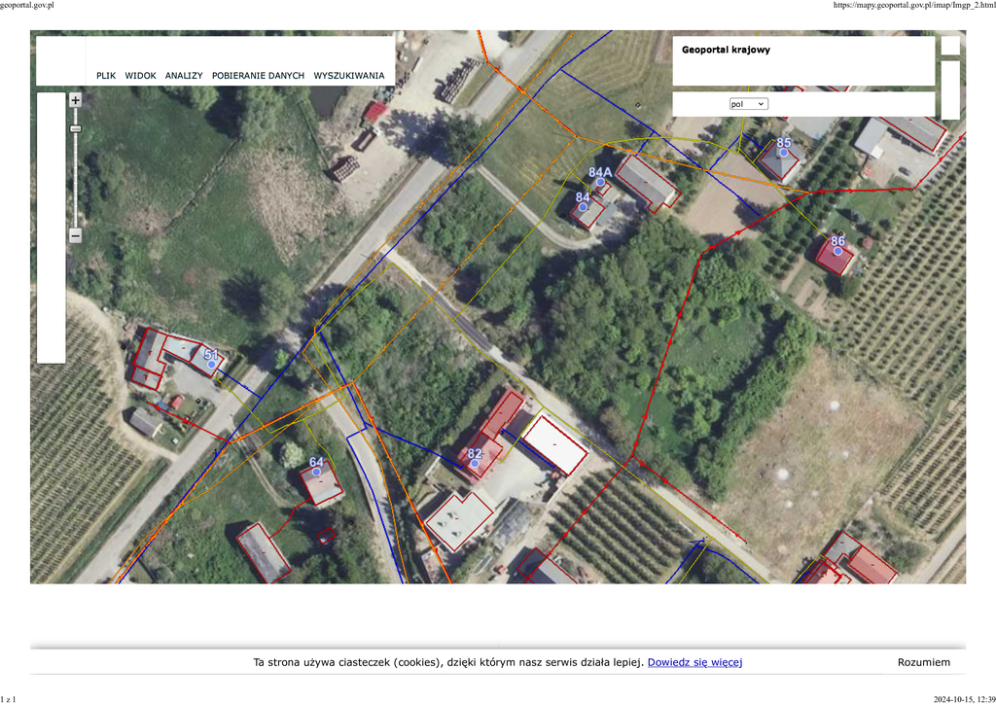Open the WYSZUKIWANIA menu
Screen dimensions: 996x704
click(x=348, y=76)
